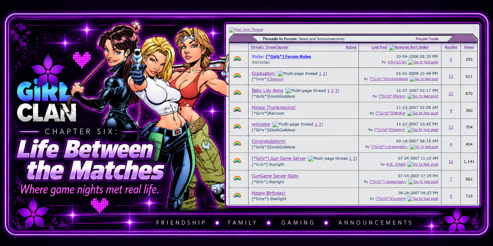This screenshot has width=493, height=246.
Task: Click the 22 replies count link
Action: (451, 94)
